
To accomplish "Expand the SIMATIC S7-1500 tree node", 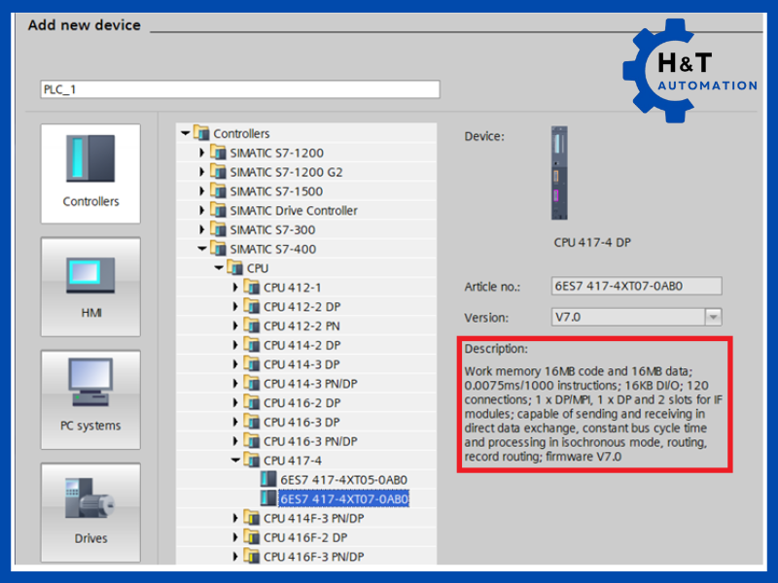I will coord(203,191).
